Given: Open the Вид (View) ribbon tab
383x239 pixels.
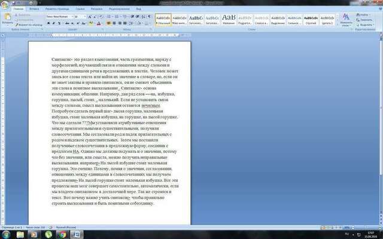Looking at the screenshot, I should click(x=138, y=9).
